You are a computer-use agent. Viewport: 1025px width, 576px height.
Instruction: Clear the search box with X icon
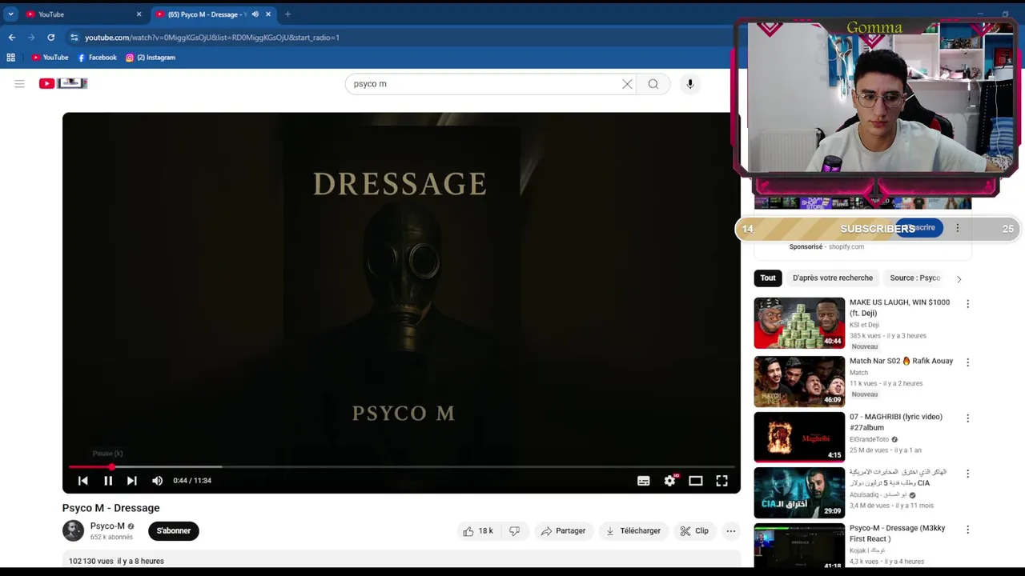point(627,84)
